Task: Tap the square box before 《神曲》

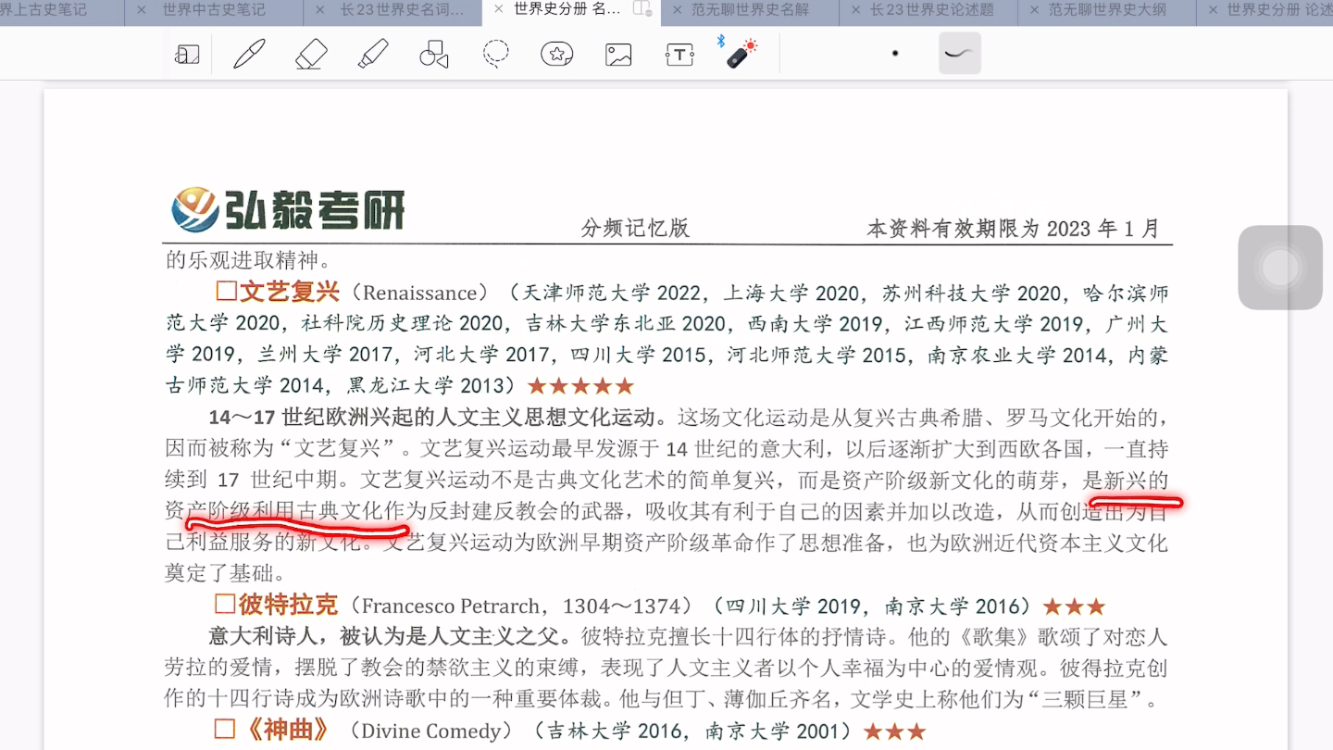Action: [225, 730]
